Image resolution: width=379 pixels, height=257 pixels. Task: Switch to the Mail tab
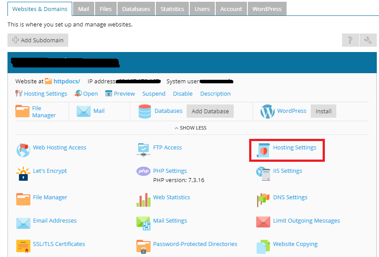point(84,9)
